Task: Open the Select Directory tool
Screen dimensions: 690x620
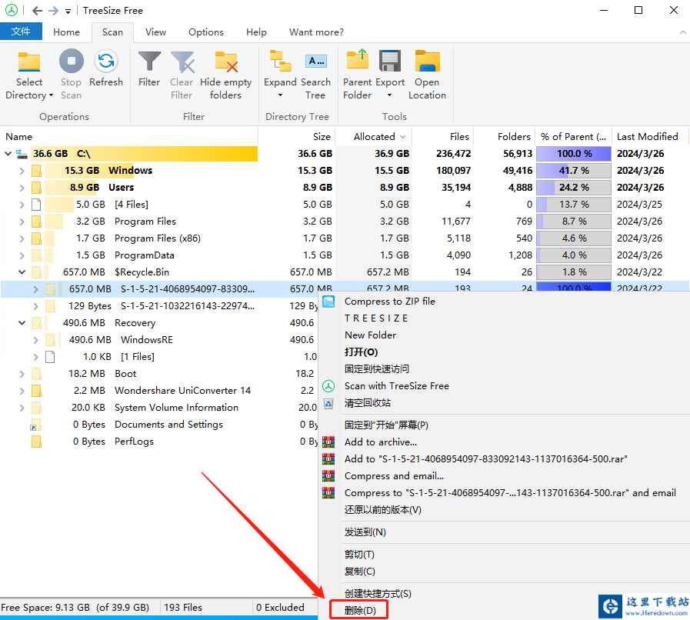Action: (29, 75)
